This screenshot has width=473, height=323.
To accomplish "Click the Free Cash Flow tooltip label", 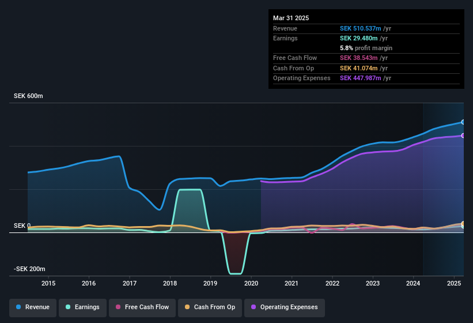I will tap(295, 58).
